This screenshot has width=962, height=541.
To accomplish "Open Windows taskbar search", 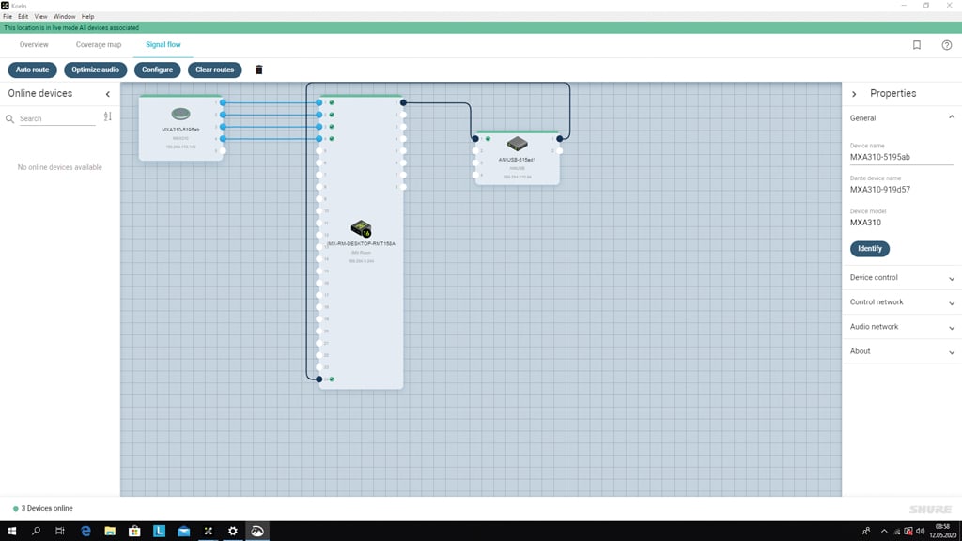I will [37, 532].
